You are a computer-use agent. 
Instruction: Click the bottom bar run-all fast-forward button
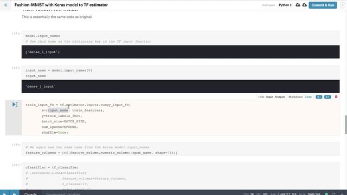point(14,194)
